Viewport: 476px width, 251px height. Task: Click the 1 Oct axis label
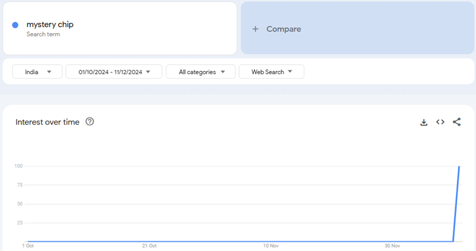(28, 246)
